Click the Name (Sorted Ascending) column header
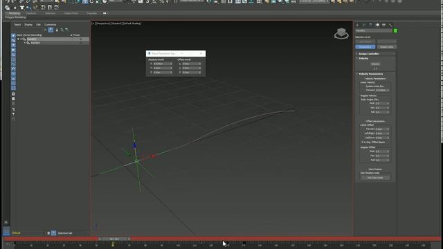This screenshot has height=249, width=443. tap(29, 35)
